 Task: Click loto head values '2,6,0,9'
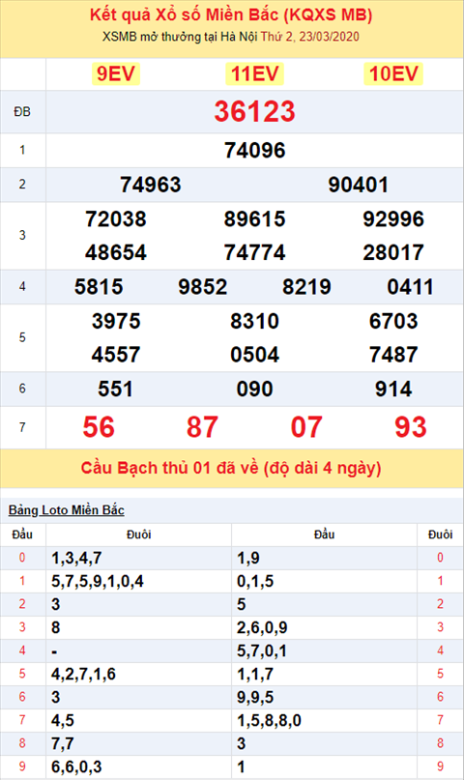pyautogui.click(x=262, y=628)
